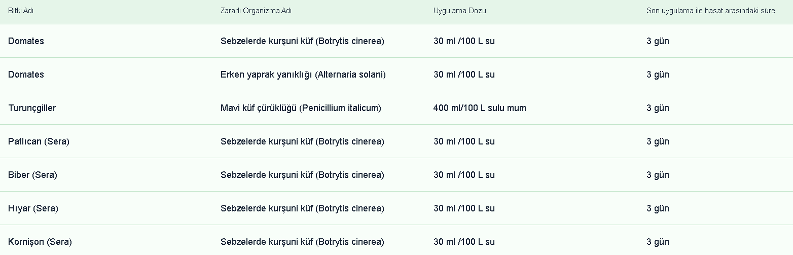This screenshot has width=793, height=255.
Task: Select the Mavi küf çürüklüğü organism cell
Action: [301, 108]
